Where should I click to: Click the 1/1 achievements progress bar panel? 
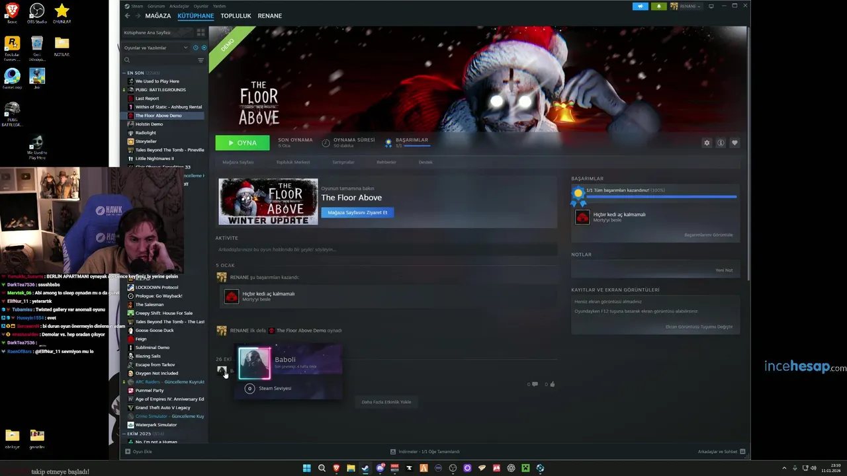(x=661, y=196)
